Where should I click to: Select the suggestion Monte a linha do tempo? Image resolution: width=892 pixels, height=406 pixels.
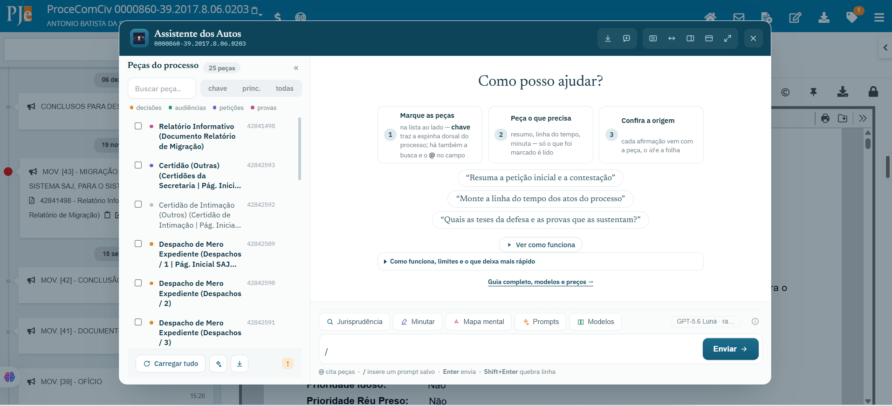click(541, 199)
